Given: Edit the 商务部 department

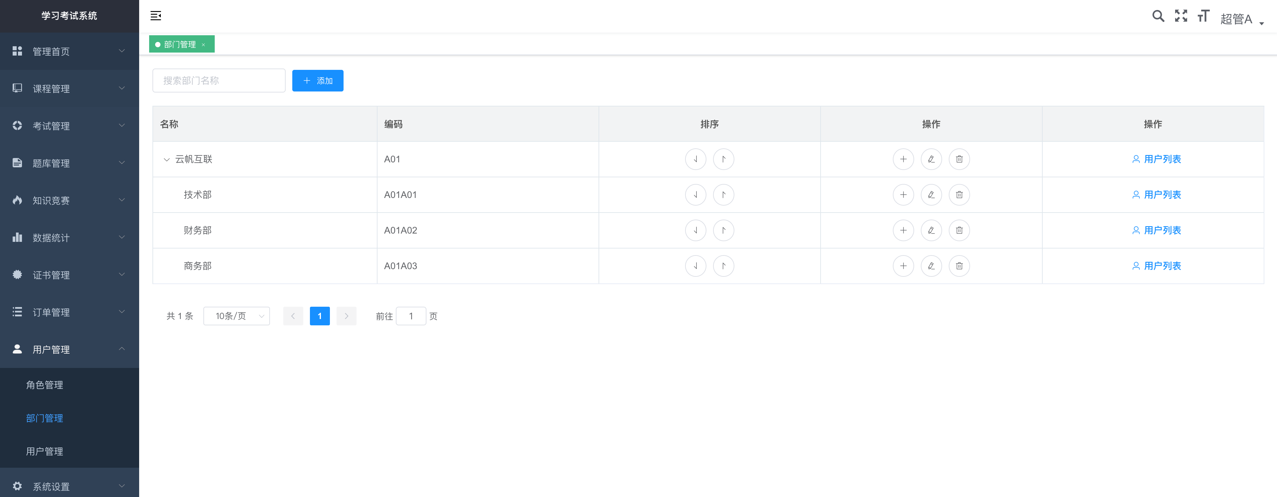Looking at the screenshot, I should click(931, 266).
